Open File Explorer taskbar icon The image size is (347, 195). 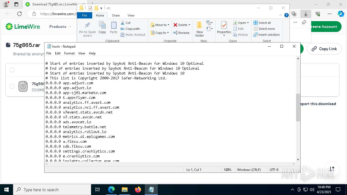(124, 190)
